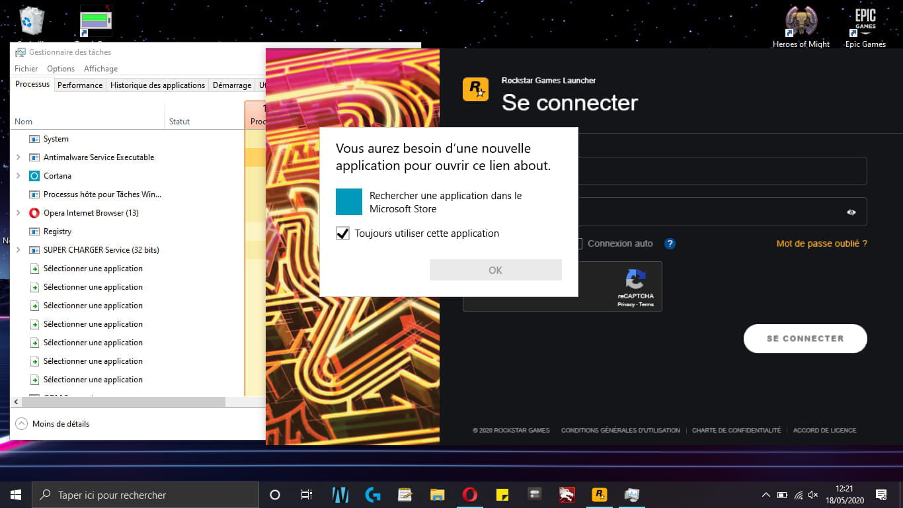Open Conditions Générales d'Utilisation link
Image resolution: width=903 pixels, height=508 pixels.
(621, 431)
